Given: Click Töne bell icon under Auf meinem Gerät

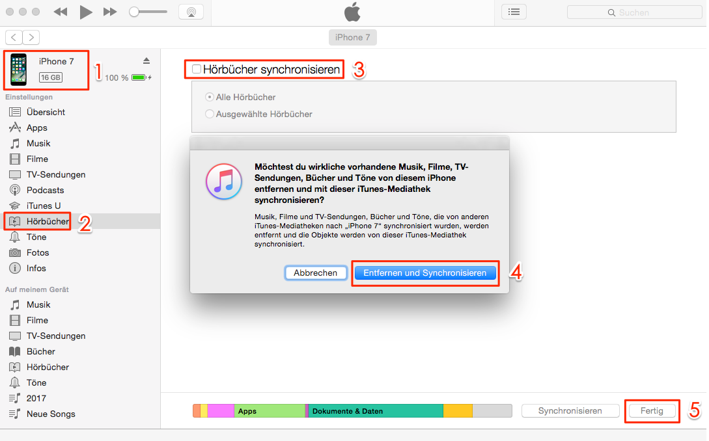Looking at the screenshot, I should pos(15,382).
